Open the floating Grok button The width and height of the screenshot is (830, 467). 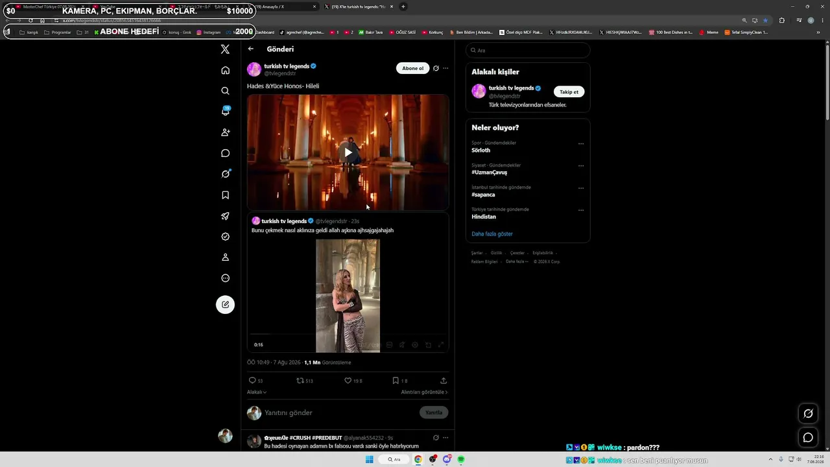tap(808, 413)
